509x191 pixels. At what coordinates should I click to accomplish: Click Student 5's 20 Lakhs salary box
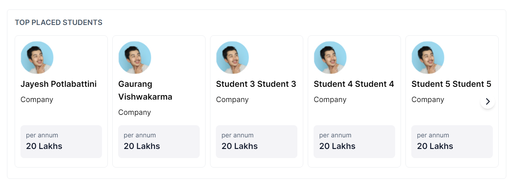coord(452,142)
